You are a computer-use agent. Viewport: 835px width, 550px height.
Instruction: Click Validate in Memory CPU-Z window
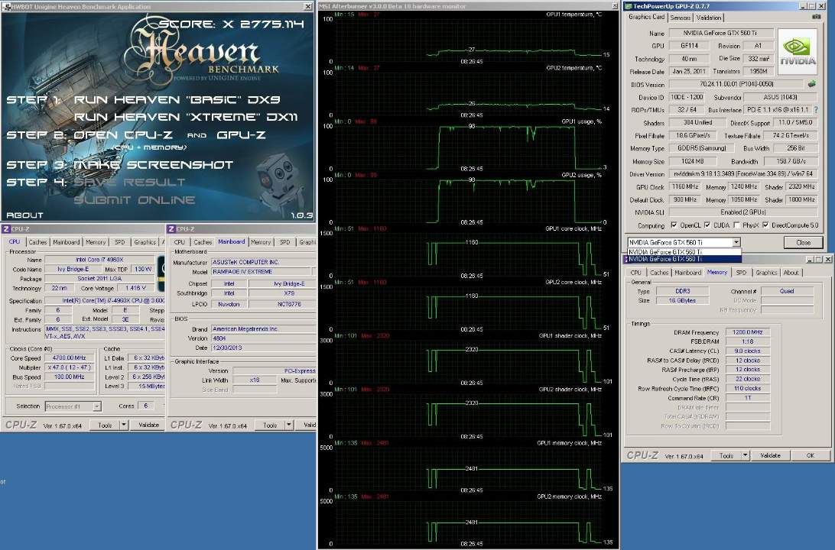[770, 455]
